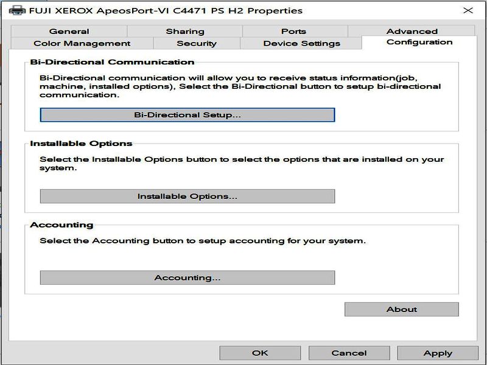The width and height of the screenshot is (487, 365).
Task: Show the About information
Action: pyautogui.click(x=401, y=309)
